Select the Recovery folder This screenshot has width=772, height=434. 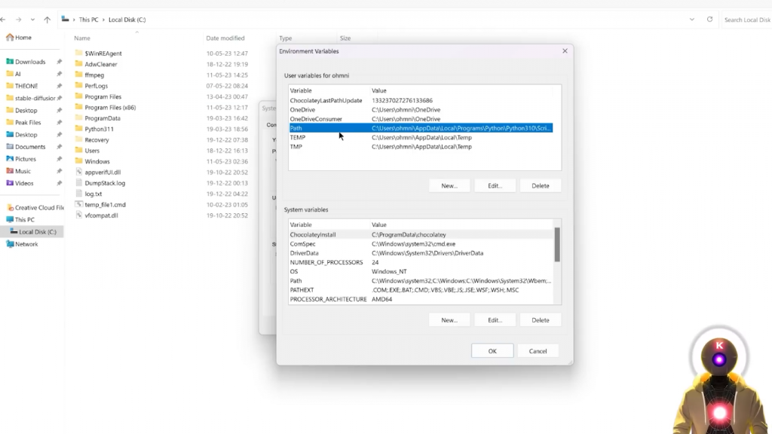point(92,139)
